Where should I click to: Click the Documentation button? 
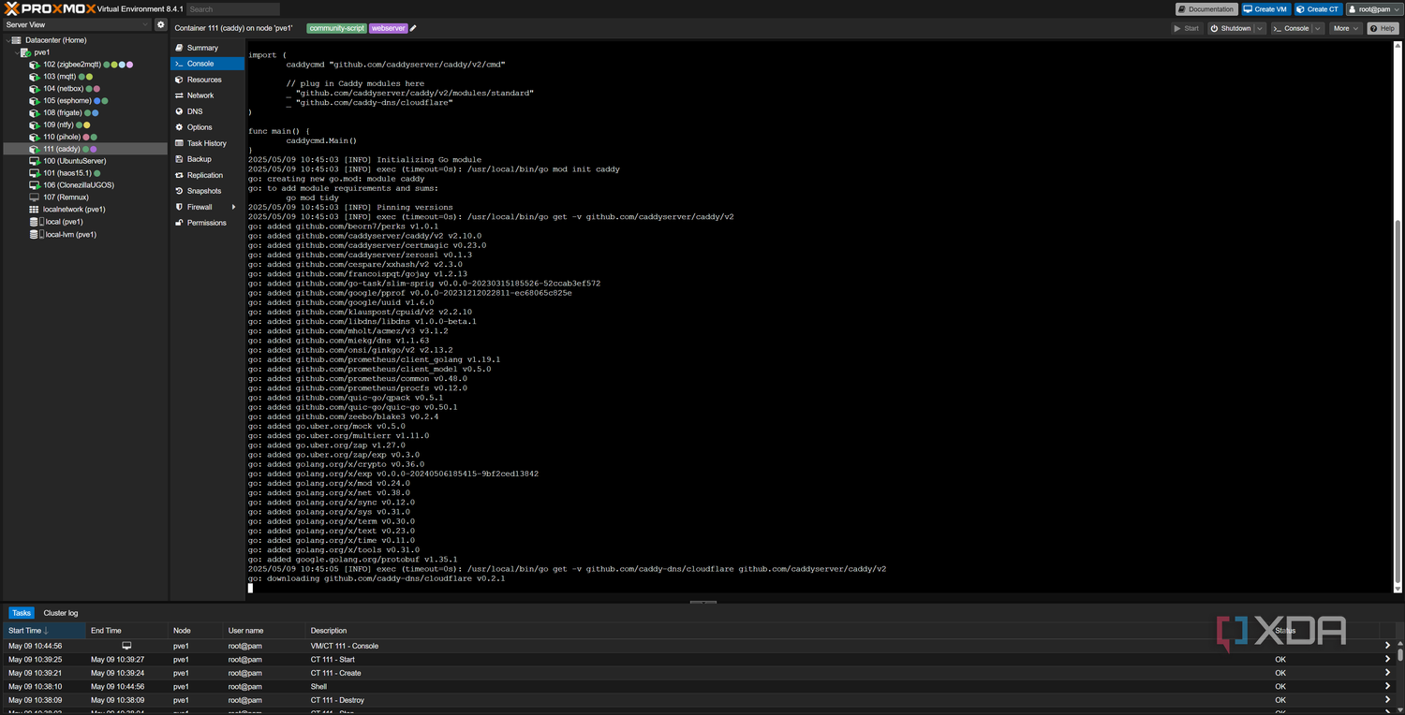(1206, 9)
